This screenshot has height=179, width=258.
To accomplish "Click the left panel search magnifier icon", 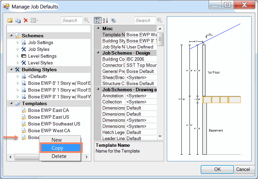I will (86, 20).
